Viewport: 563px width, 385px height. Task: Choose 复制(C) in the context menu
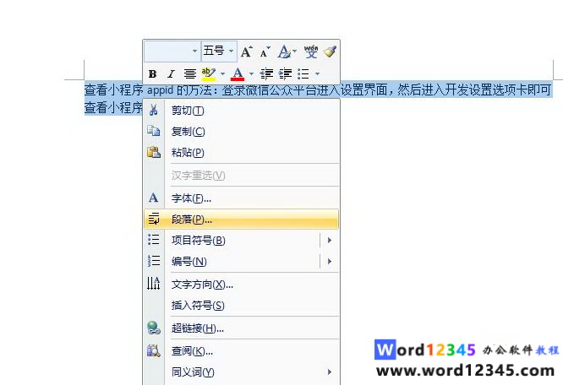188,132
